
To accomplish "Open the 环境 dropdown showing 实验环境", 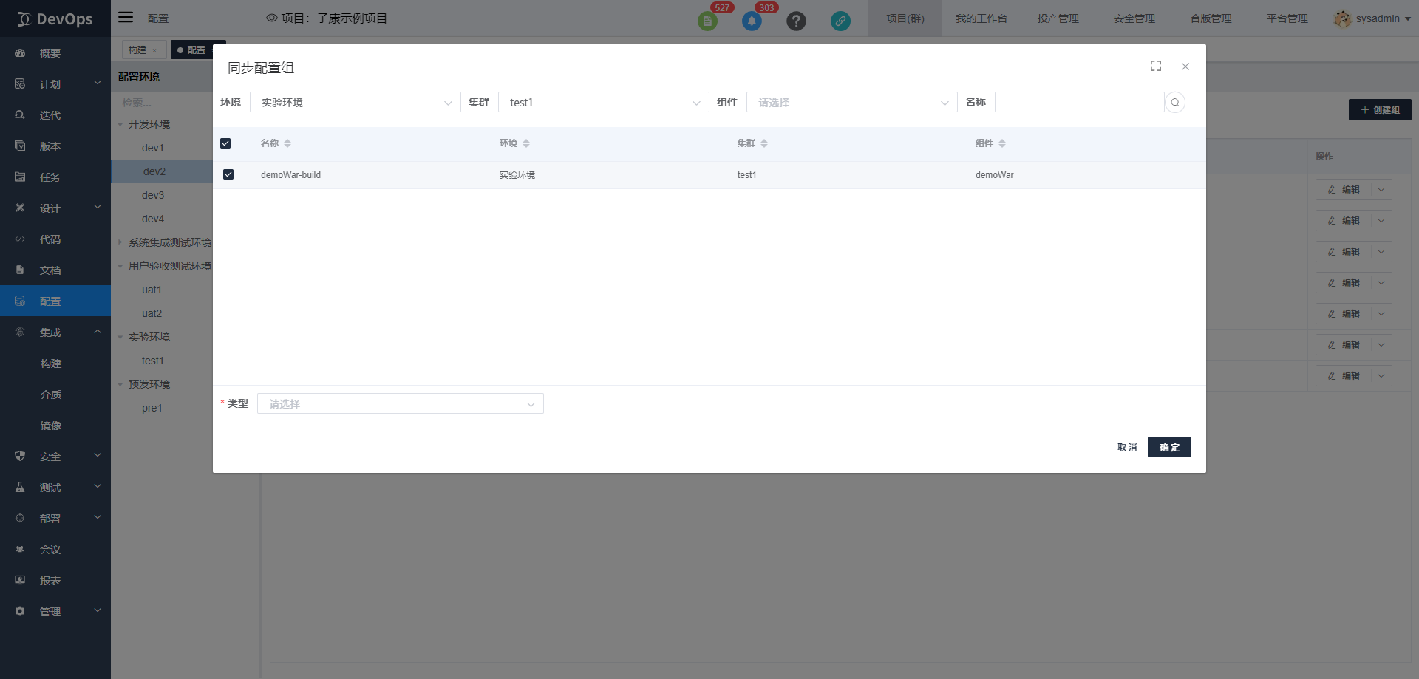I will pos(355,102).
